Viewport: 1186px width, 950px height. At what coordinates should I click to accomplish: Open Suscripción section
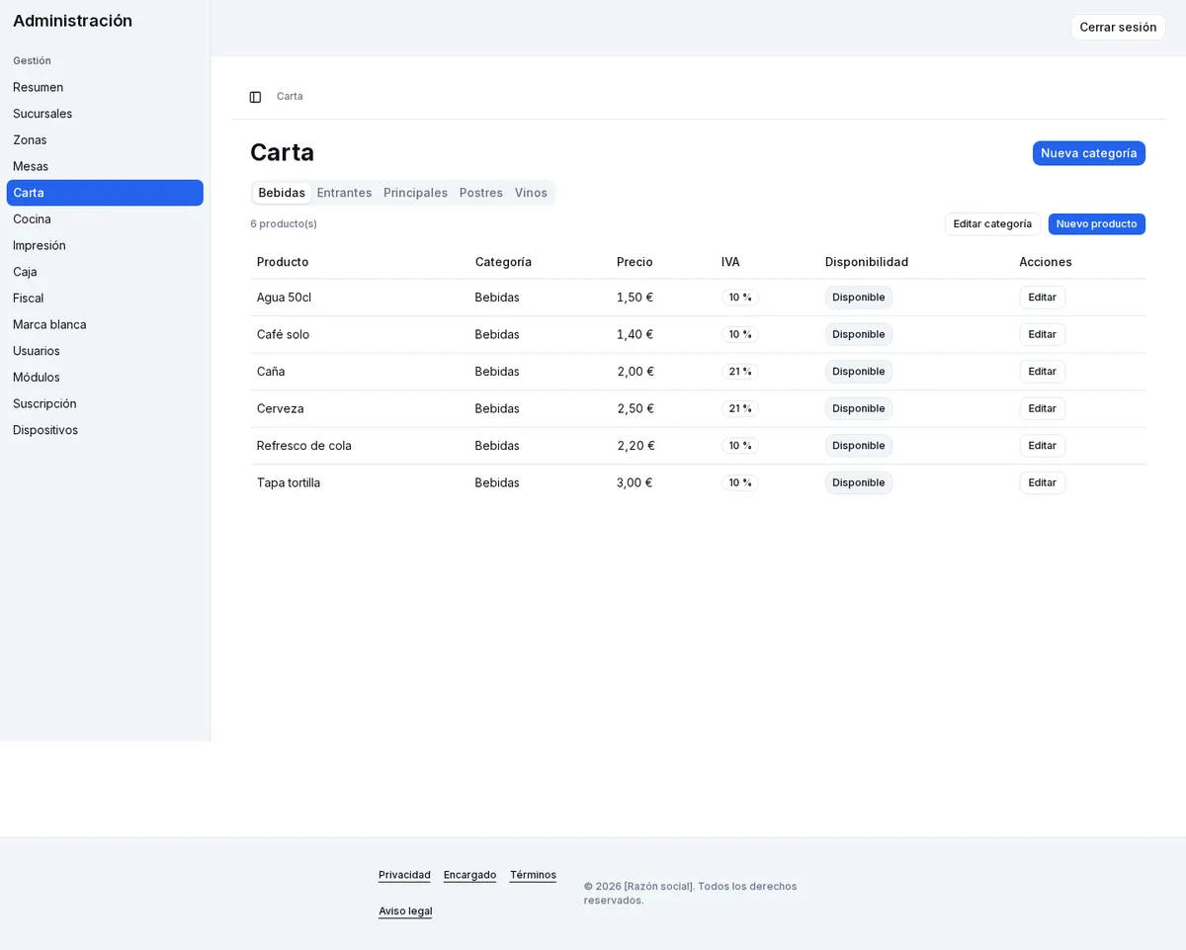tap(105, 403)
